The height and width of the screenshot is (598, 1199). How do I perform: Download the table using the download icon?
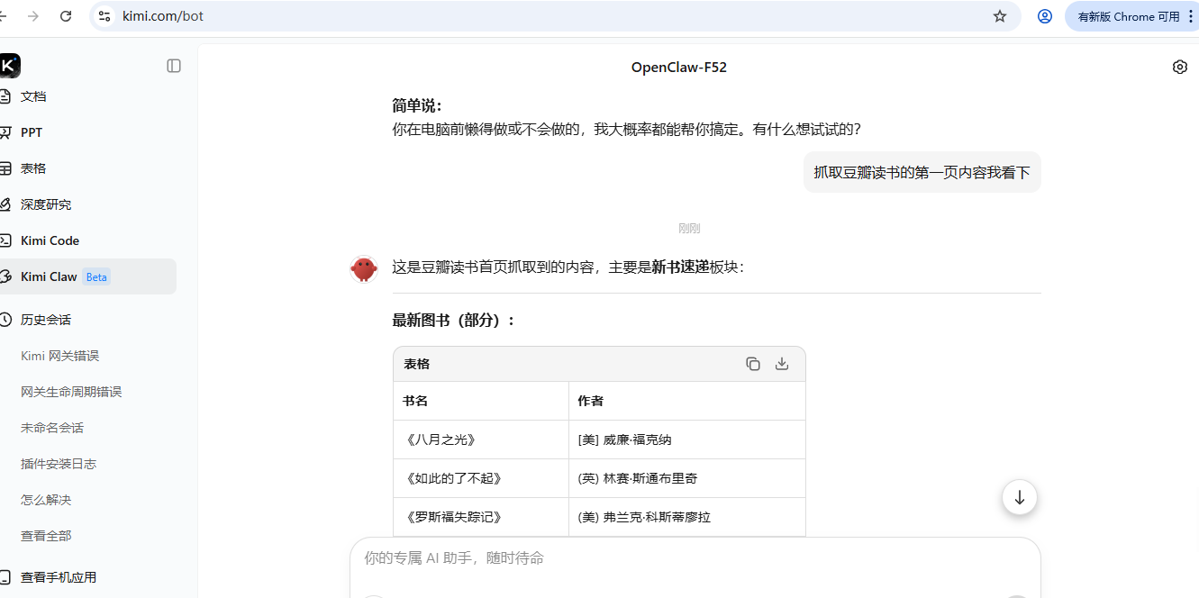(782, 364)
